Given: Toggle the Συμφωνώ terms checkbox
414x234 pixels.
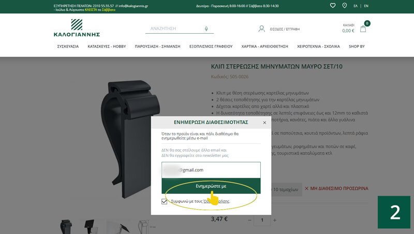Looking at the screenshot, I should click(x=165, y=201).
